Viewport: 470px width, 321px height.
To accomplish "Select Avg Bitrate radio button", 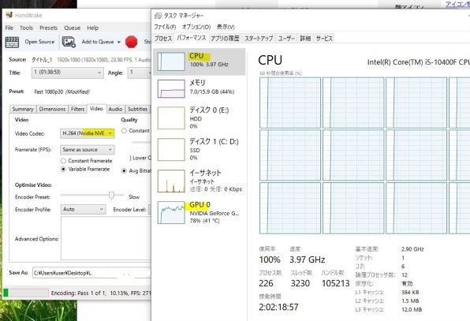I will click(124, 171).
